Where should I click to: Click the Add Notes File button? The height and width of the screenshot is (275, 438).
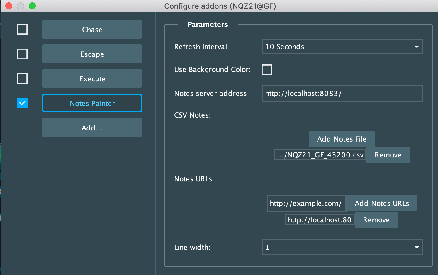(x=341, y=139)
